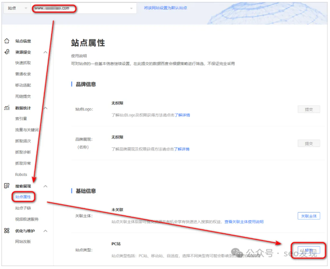Click the 基础信息 section heading
This screenshot has width=330, height=269.
[x=86, y=191]
